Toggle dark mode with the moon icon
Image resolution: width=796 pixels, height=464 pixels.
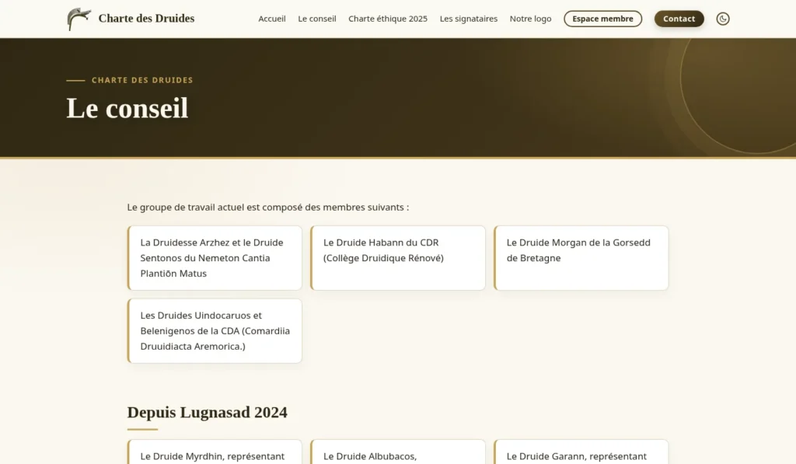(722, 19)
